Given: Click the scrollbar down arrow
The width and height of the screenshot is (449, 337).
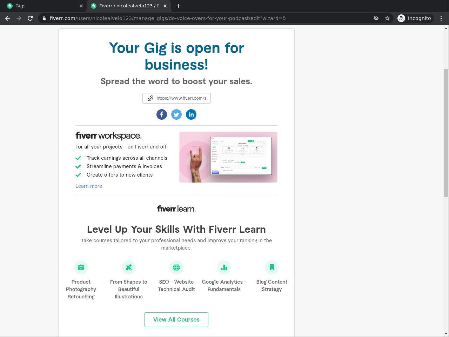Looking at the screenshot, I should pos(446,334).
